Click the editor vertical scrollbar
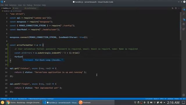This screenshot has height=105, width=186. (x=180, y=26)
